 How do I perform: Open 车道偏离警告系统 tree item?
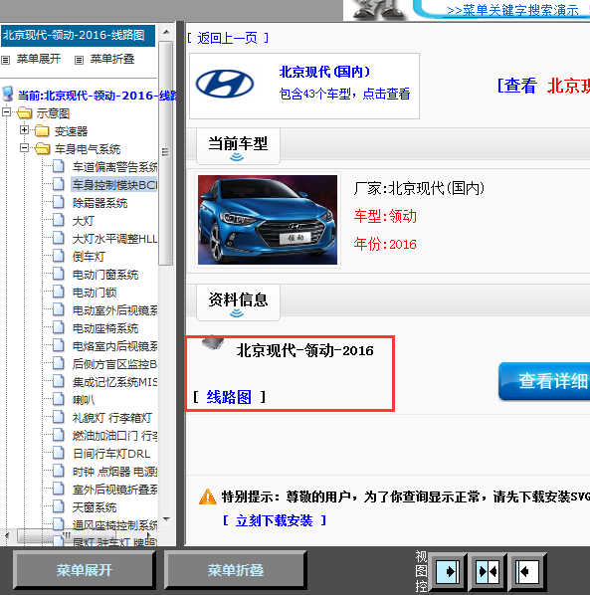[x=115, y=167]
